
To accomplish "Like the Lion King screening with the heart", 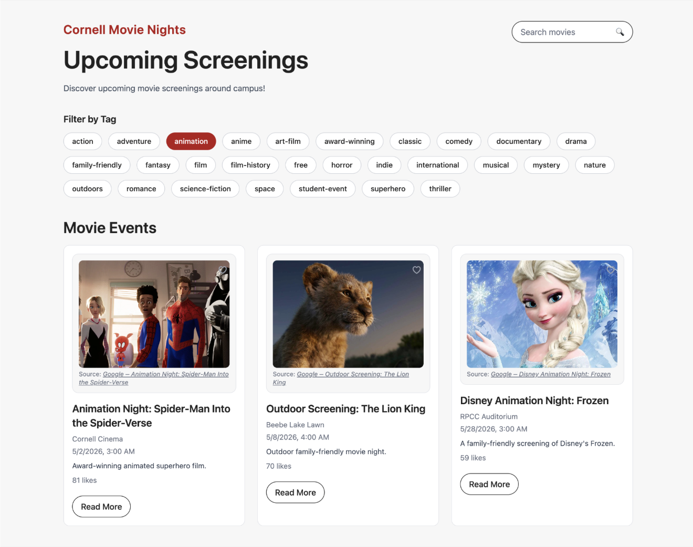I will (x=416, y=270).
